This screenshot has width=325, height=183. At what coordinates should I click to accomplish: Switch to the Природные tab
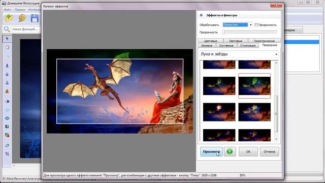point(270,45)
